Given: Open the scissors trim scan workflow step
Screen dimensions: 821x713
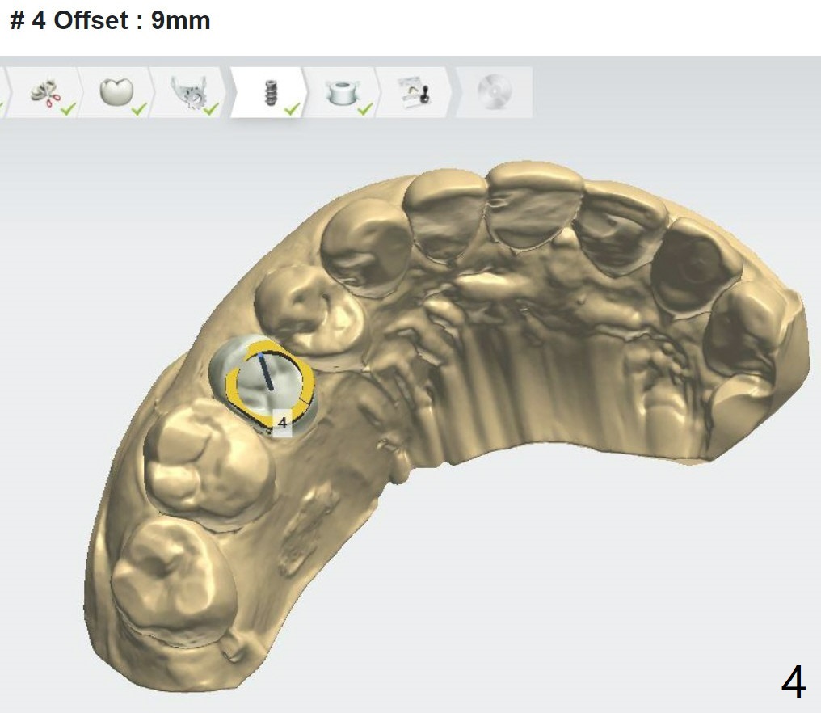Looking at the screenshot, I should point(48,93).
